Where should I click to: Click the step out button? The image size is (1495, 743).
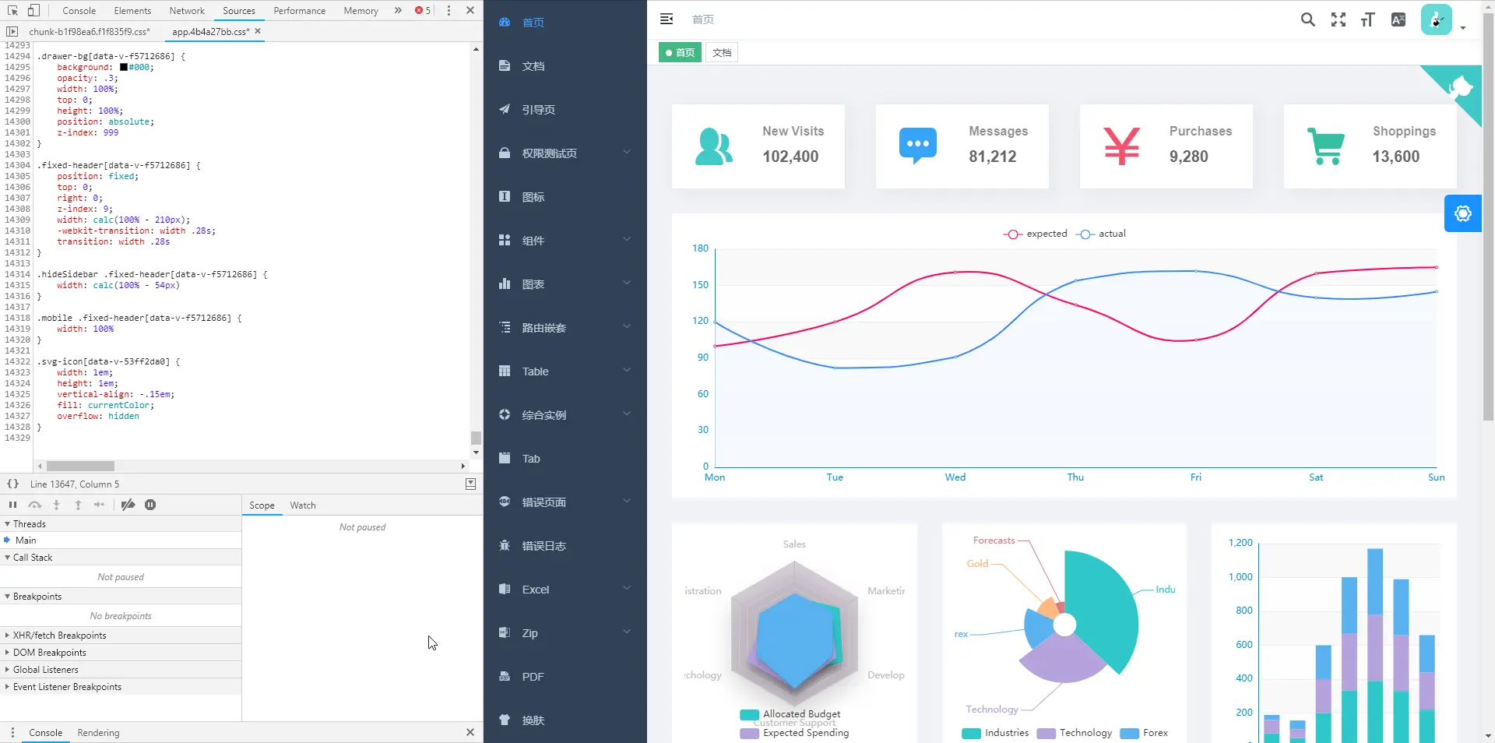pyautogui.click(x=78, y=505)
